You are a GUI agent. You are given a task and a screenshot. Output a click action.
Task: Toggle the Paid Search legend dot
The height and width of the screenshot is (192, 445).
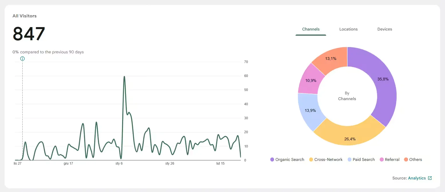[x=349, y=159]
